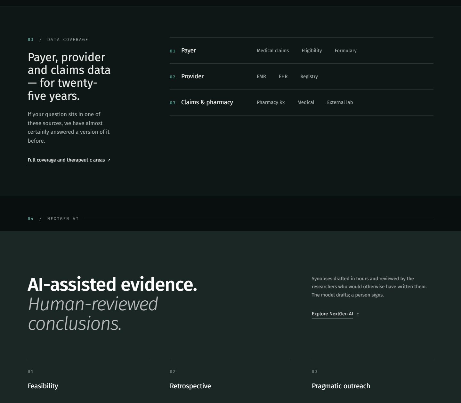
Task: Click the Eligibility tag
Action: (x=312, y=51)
